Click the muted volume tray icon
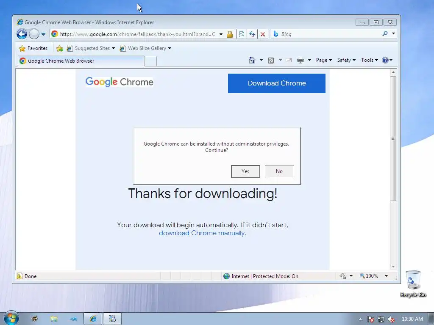 (x=391, y=319)
